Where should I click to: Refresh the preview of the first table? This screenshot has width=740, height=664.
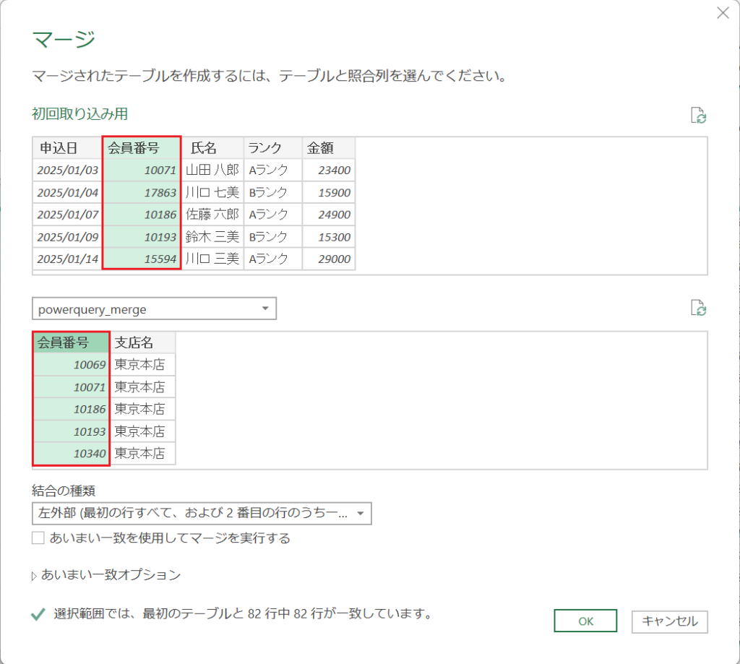coord(697,116)
